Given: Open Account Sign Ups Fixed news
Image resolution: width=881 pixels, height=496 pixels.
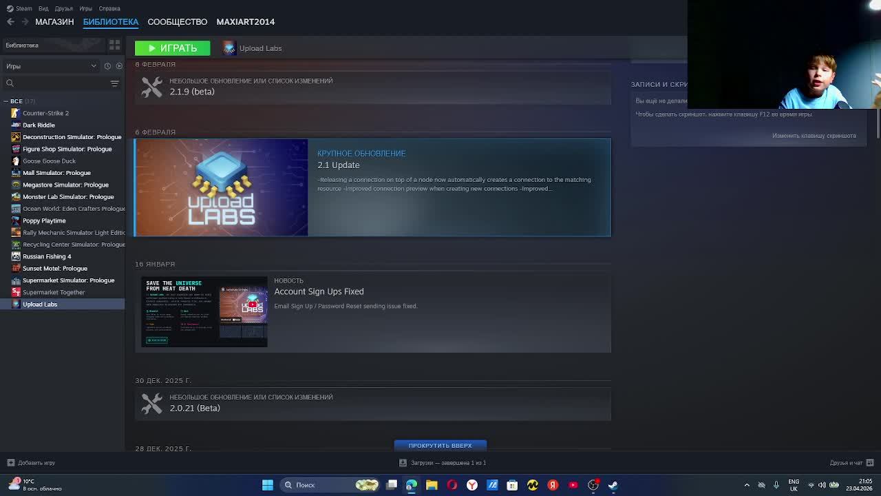Looking at the screenshot, I should (372, 312).
